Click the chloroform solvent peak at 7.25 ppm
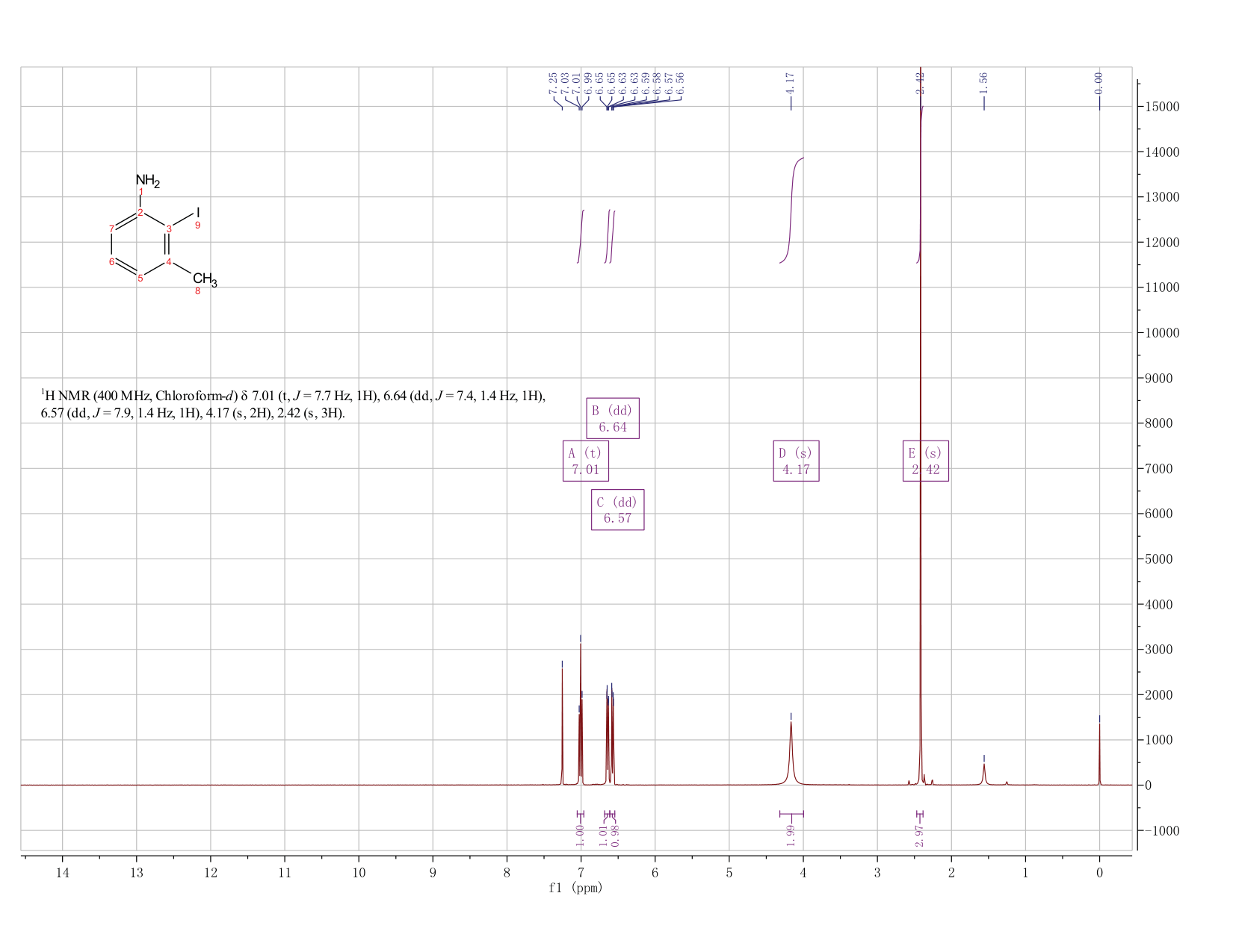Image resolution: width=1233 pixels, height=952 pixels. (562, 726)
